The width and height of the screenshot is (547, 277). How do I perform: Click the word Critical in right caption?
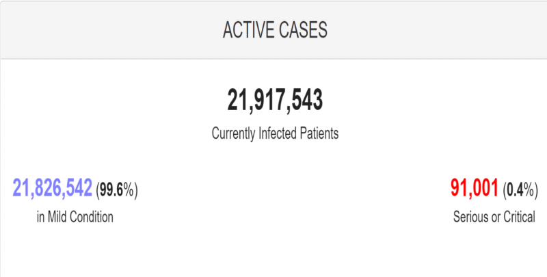(519, 217)
